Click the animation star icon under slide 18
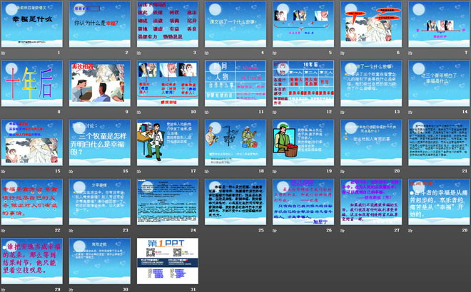This screenshot has width=471, height=292. coord(207,172)
